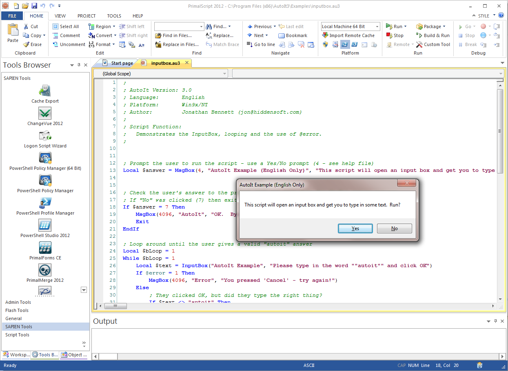Screen dimensions: 508x371
Task: Click the Custom Tool icon
Action: click(x=419, y=44)
